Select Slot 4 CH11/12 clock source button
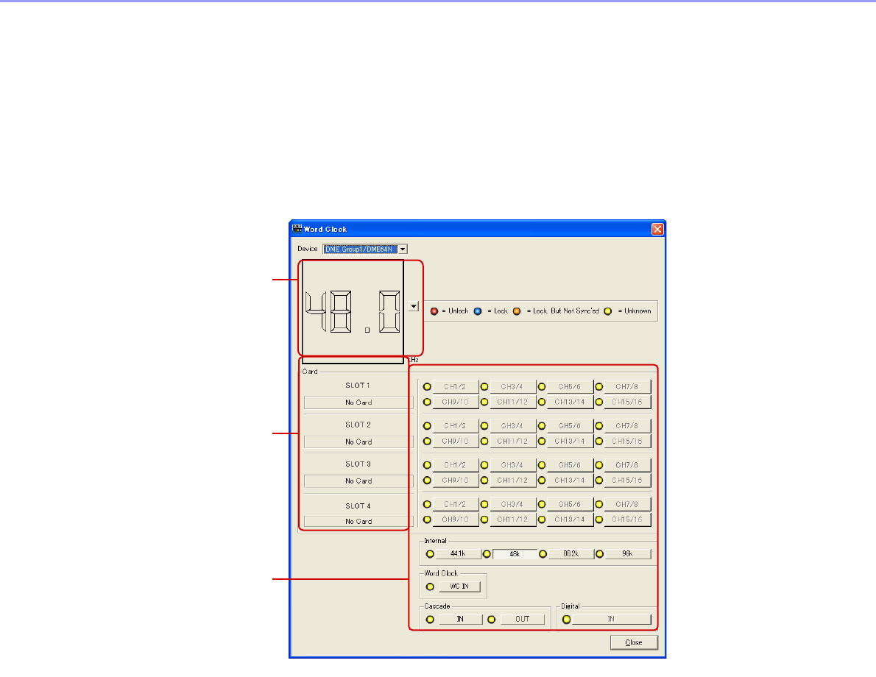This screenshot has width=876, height=677. point(512,520)
